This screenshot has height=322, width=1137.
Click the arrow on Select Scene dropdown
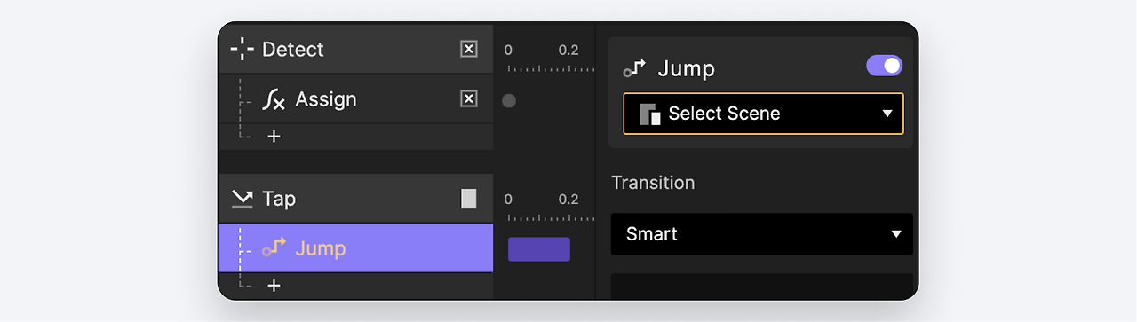[x=887, y=114]
